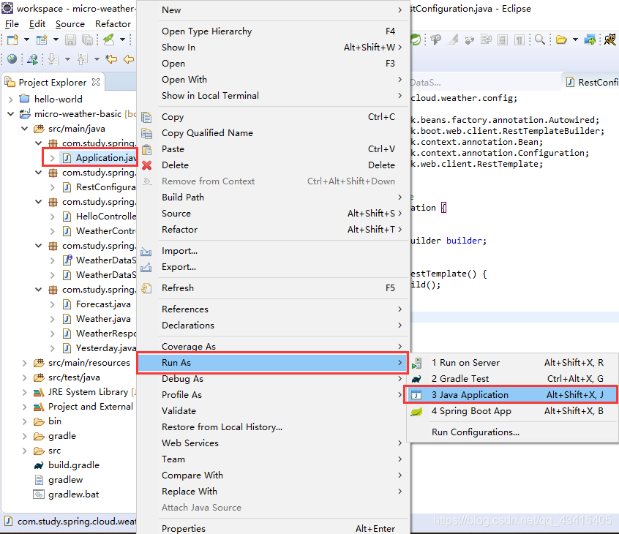The width and height of the screenshot is (619, 534).
Task: Click the Save toolbar icon
Action: [x=70, y=40]
